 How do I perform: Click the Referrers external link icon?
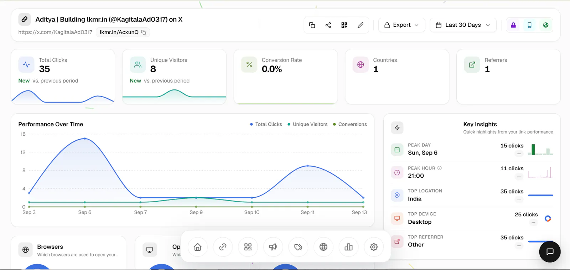(472, 64)
